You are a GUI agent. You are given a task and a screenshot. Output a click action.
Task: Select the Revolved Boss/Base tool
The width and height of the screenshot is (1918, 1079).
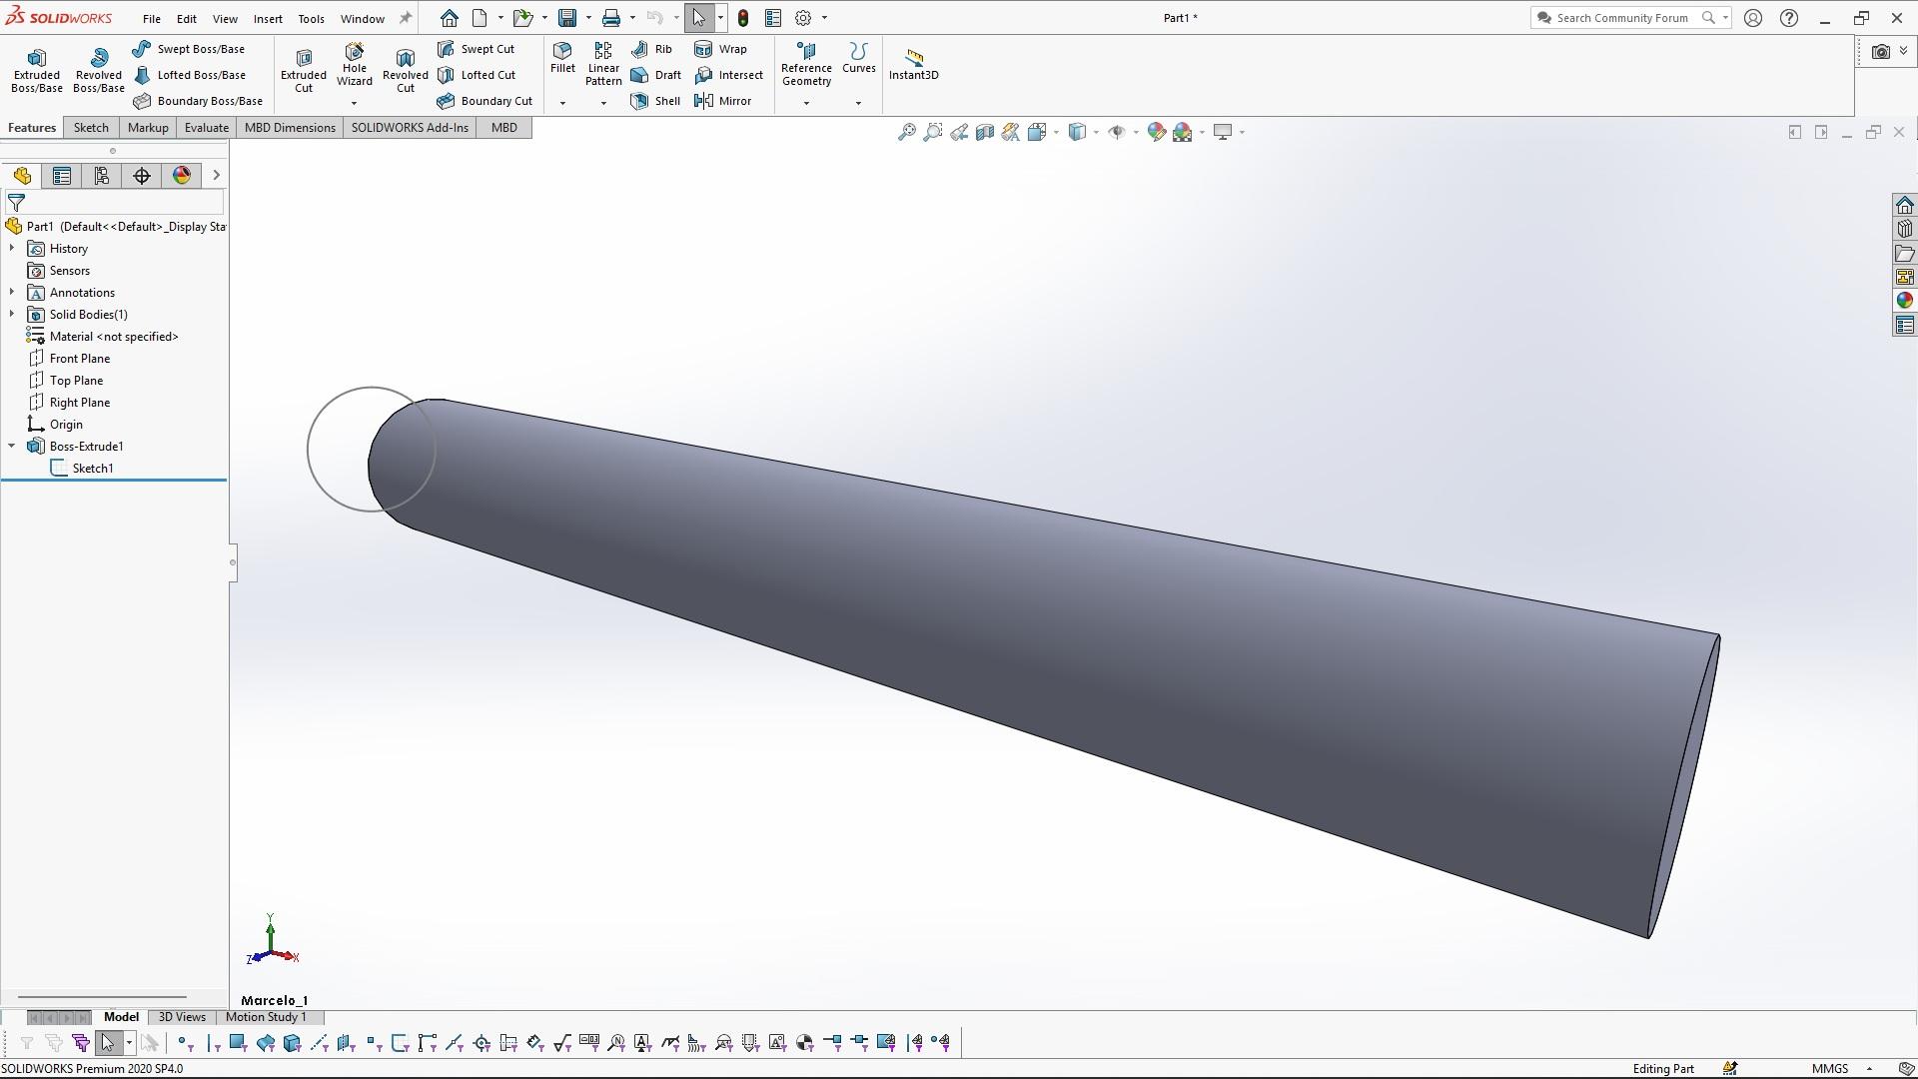(98, 70)
